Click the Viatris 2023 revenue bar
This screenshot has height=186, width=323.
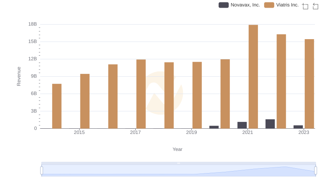coord(309,84)
